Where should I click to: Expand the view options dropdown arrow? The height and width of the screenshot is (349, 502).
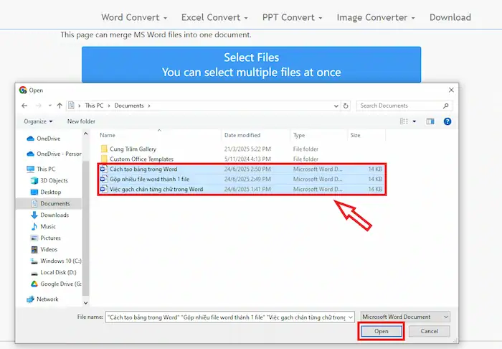415,121
